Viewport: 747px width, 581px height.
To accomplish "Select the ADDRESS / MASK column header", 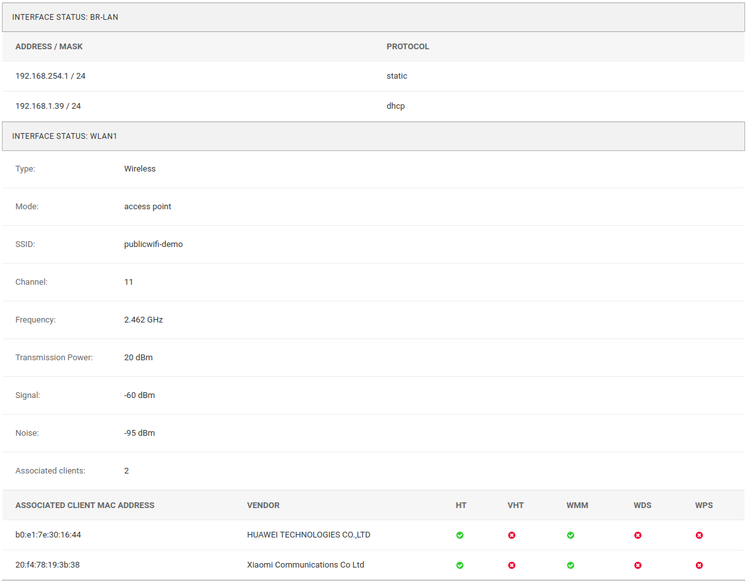I will [x=49, y=46].
